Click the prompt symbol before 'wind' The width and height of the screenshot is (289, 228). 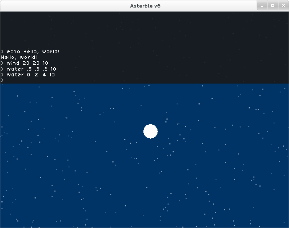tap(2, 63)
